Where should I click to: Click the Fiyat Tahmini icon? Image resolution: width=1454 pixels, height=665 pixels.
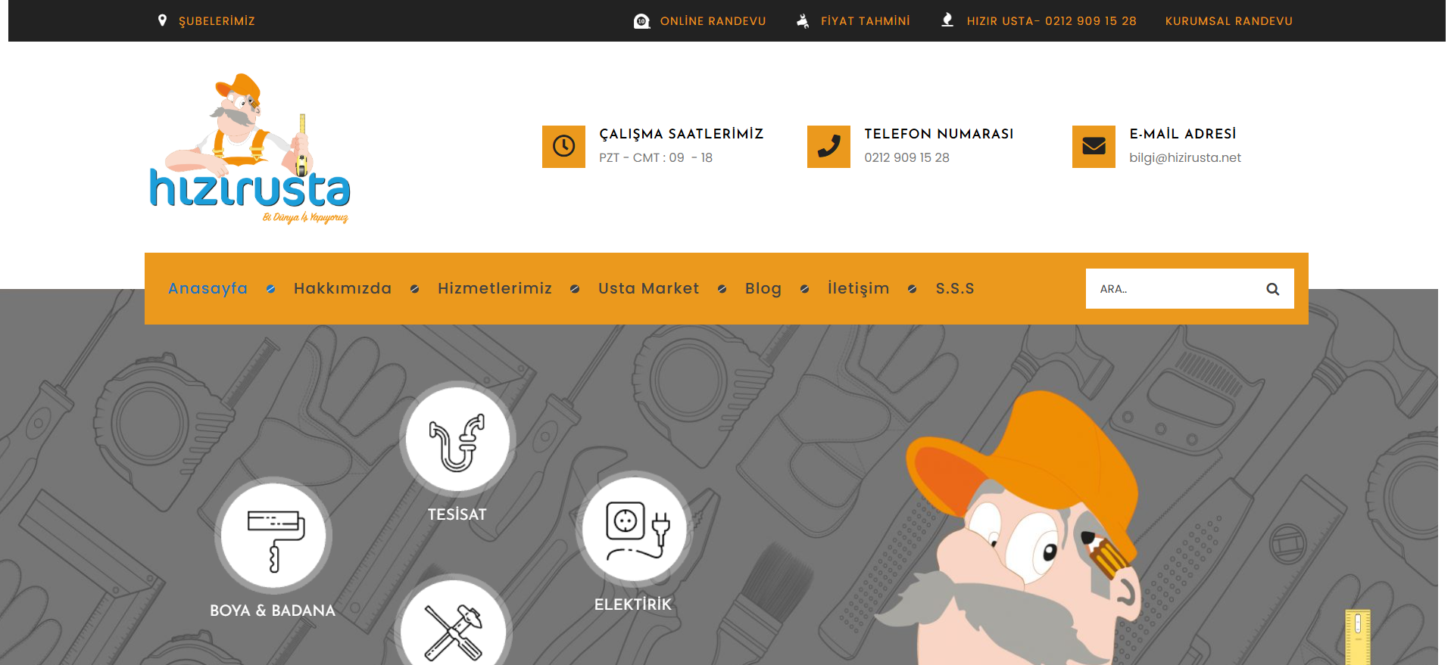click(803, 21)
